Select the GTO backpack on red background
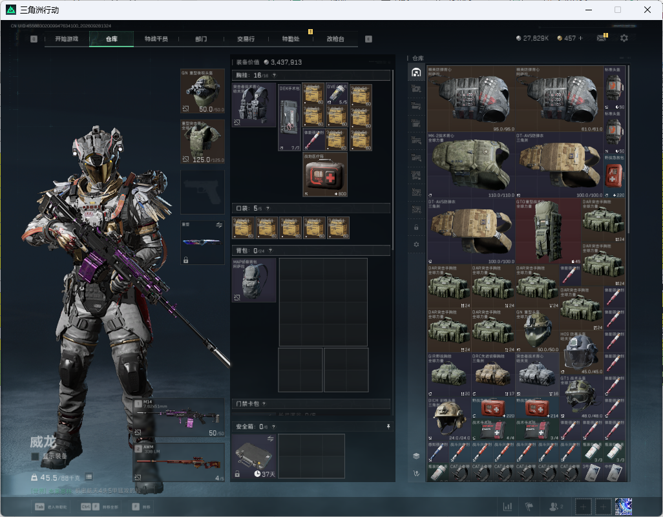Image resolution: width=663 pixels, height=517 pixels. (x=549, y=231)
